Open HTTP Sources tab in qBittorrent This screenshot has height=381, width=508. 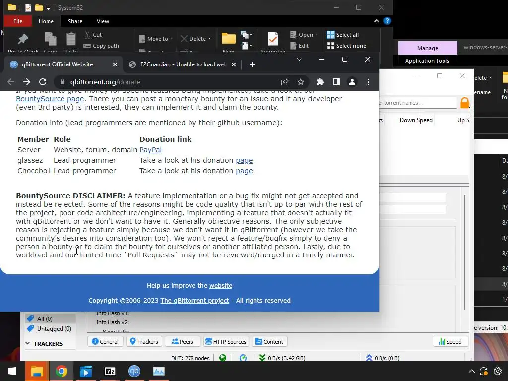pos(226,341)
